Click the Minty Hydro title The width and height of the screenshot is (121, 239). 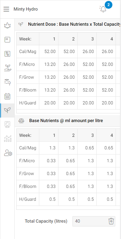tap(26, 9)
